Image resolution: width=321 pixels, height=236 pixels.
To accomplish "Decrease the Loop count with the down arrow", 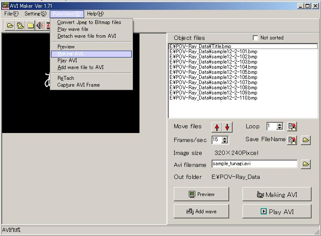I will tap(280, 128).
